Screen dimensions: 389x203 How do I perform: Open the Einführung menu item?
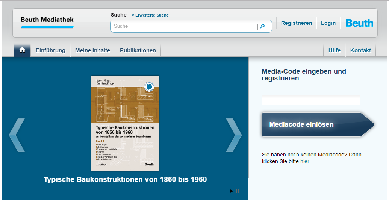pos(50,50)
